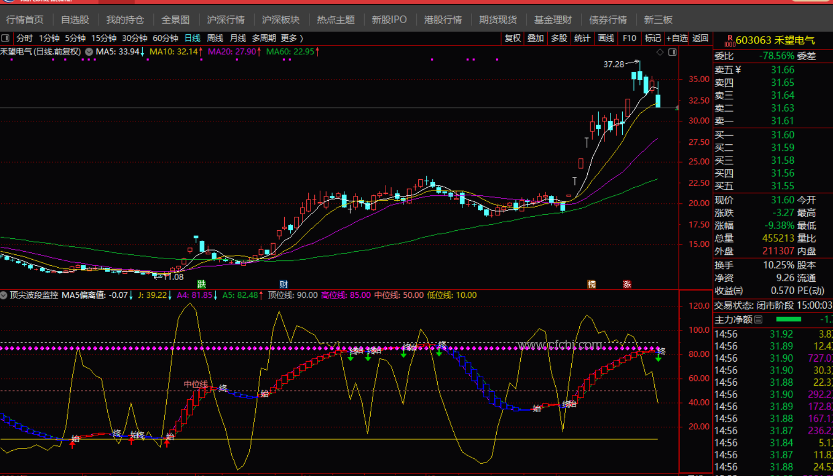The height and width of the screenshot is (476, 833).
Task: Click the green 跌 event marker
Action: click(x=202, y=284)
